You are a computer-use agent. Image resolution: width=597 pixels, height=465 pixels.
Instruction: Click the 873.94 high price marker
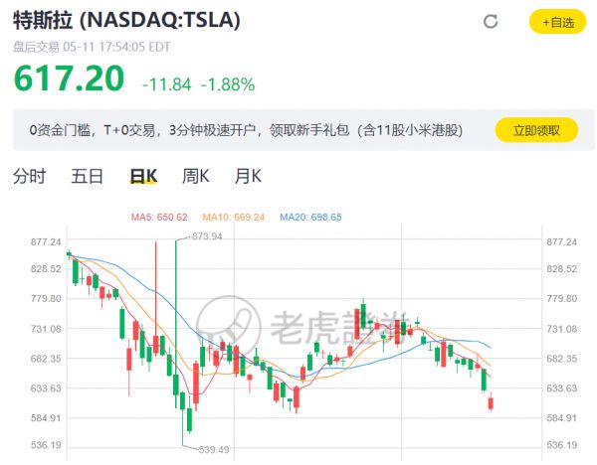click(206, 236)
